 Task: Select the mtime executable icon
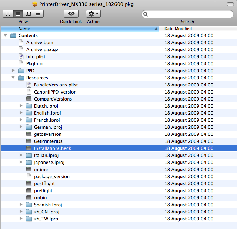[x=29, y=169]
